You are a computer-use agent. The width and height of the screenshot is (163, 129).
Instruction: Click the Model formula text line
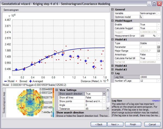(x=35, y=85)
